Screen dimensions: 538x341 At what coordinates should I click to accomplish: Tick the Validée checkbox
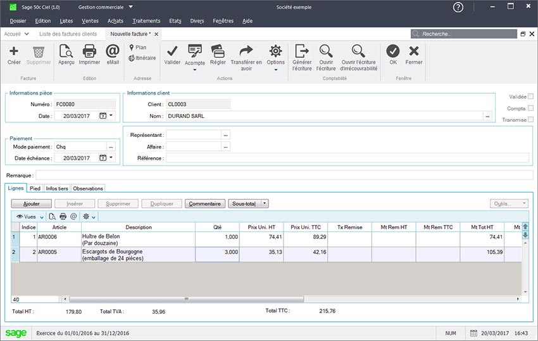pos(530,96)
